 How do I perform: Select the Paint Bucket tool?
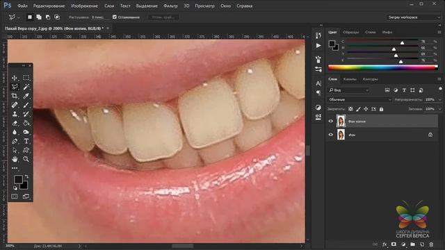(x=26, y=123)
